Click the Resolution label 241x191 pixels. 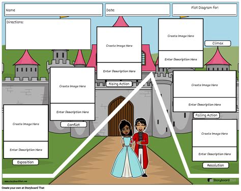point(216,165)
